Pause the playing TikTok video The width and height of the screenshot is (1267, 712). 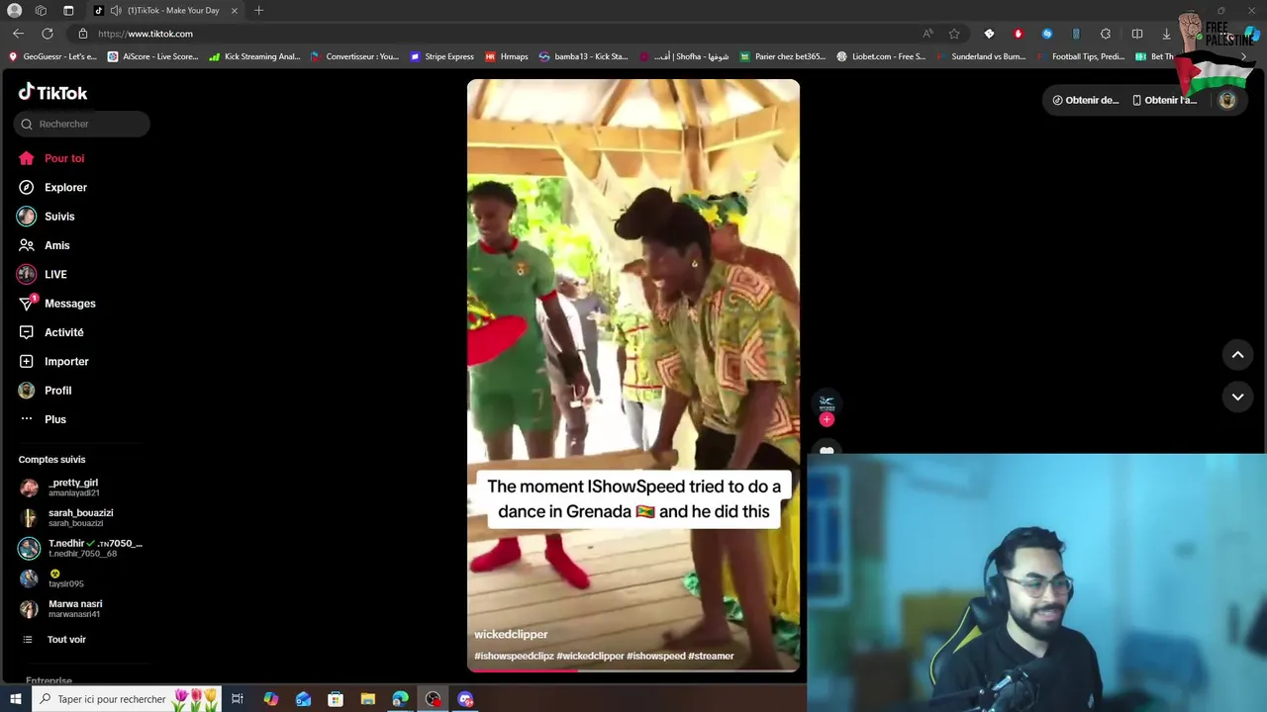coord(633,375)
